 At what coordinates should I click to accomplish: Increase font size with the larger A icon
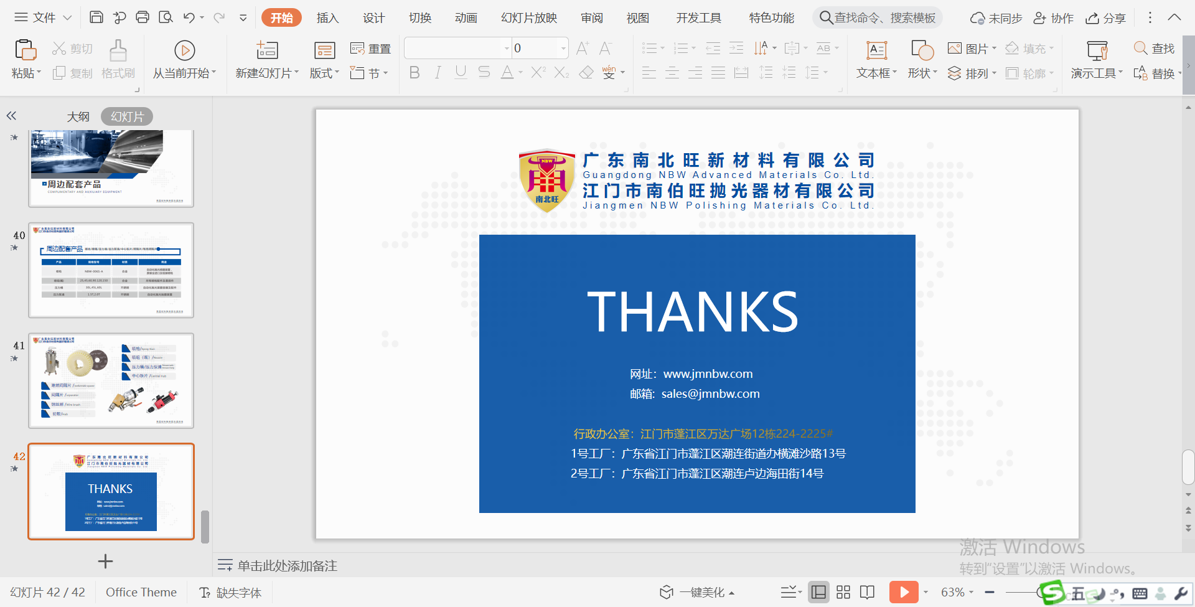coord(583,48)
